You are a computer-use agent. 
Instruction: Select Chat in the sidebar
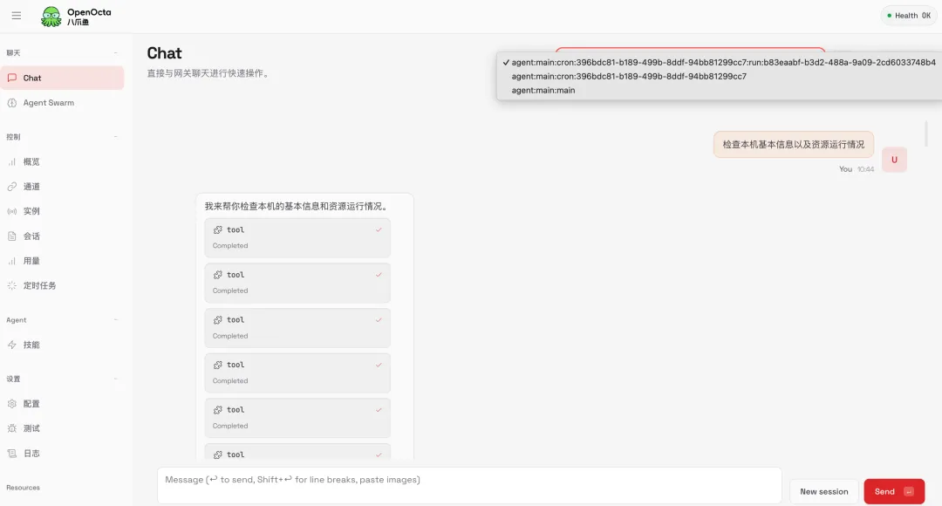click(x=32, y=78)
